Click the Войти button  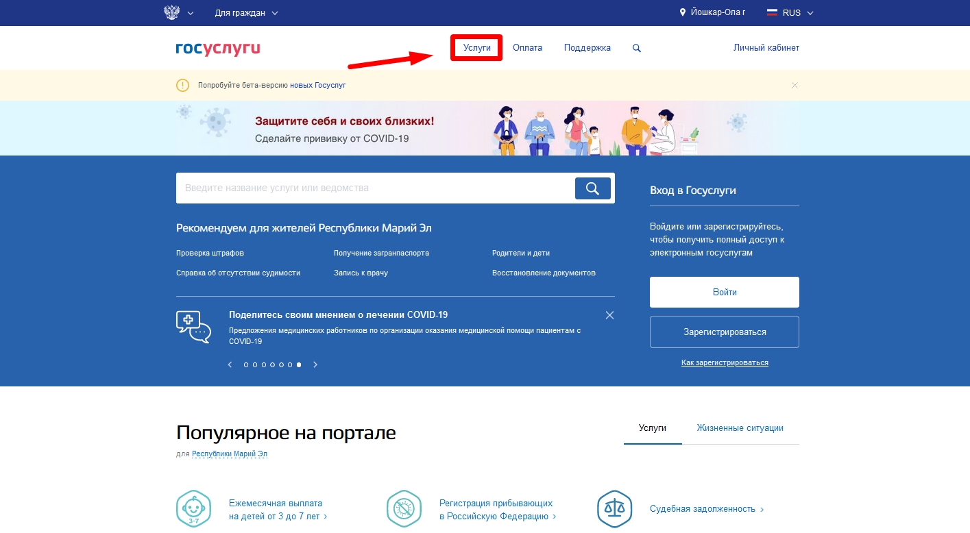click(x=725, y=293)
